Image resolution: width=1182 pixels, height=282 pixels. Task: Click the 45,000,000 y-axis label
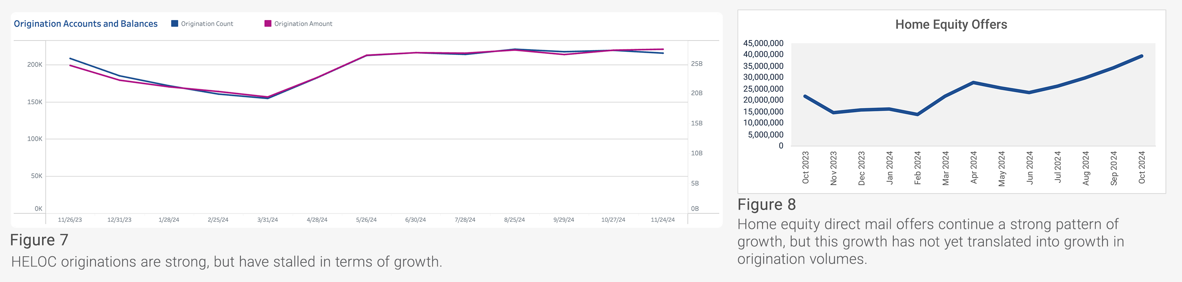763,43
